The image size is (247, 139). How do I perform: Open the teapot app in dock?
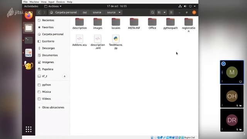[29, 65]
